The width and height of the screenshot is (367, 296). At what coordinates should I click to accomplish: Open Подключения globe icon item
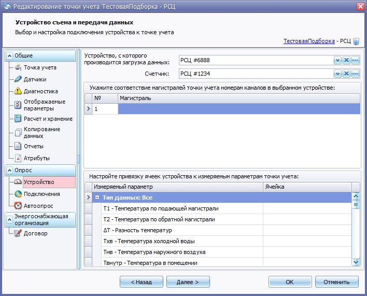18,194
